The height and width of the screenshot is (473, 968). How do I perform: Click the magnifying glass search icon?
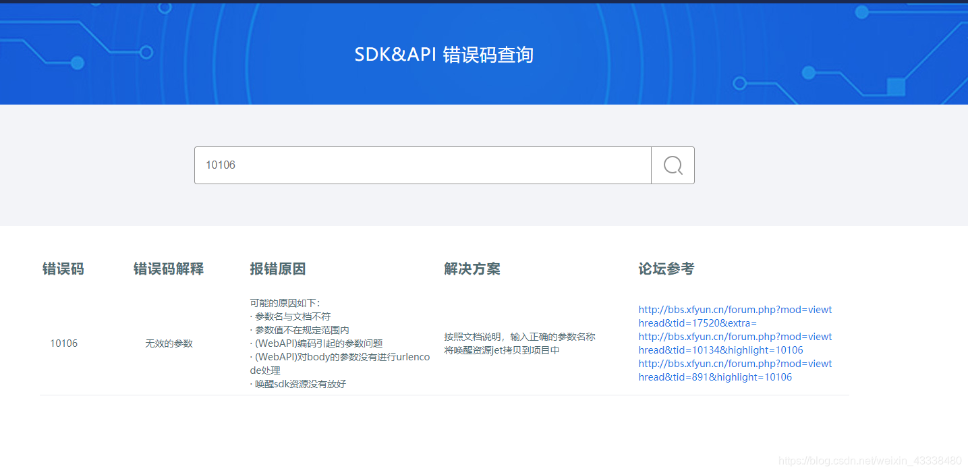click(x=672, y=165)
